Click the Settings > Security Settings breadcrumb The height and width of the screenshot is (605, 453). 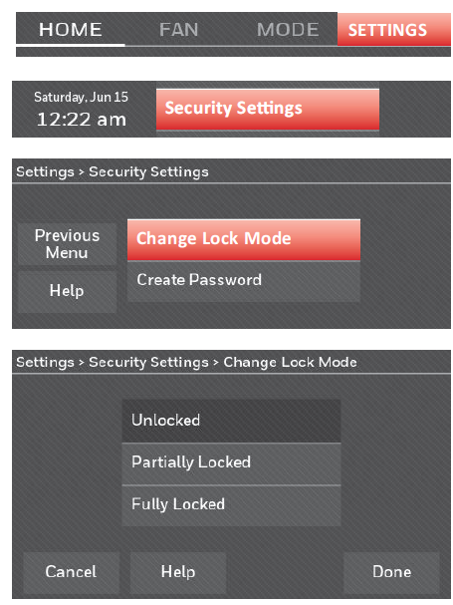click(113, 172)
